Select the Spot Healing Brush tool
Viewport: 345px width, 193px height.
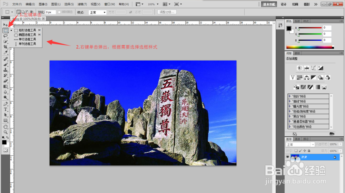click(x=6, y=59)
